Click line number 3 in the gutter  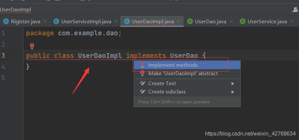coord(3,56)
